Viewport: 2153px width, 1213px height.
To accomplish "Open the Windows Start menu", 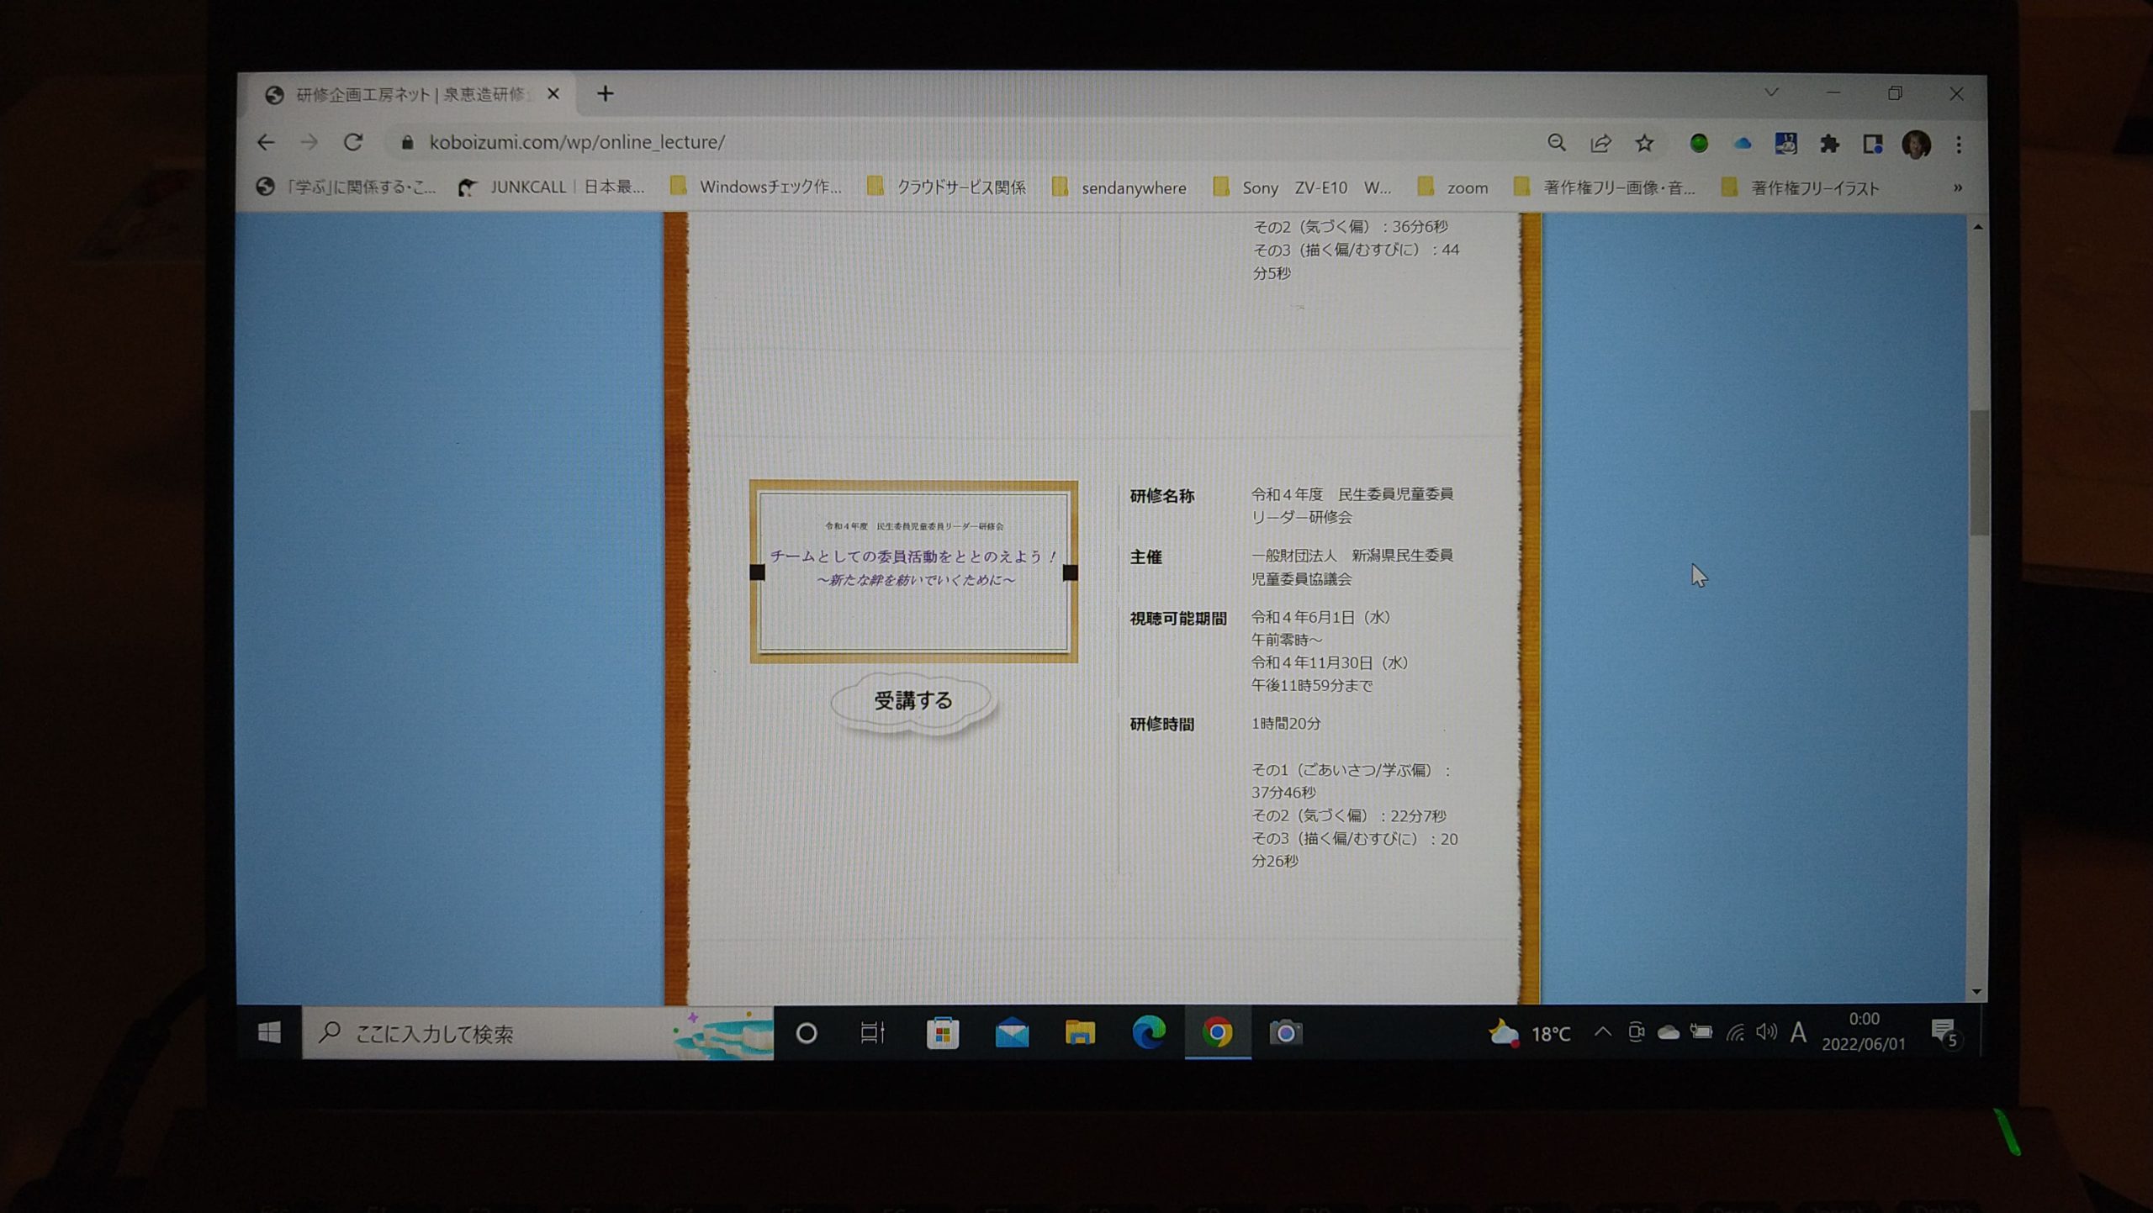I will [269, 1032].
